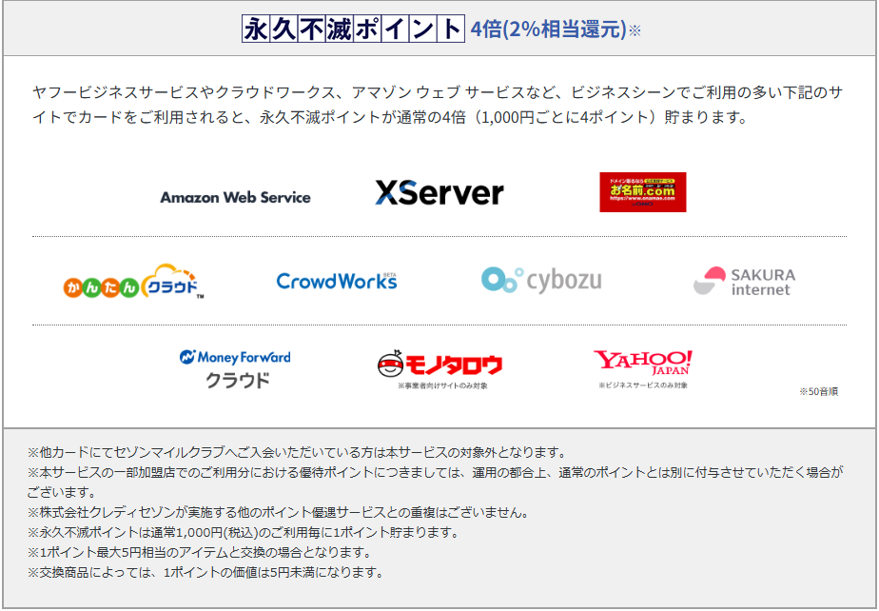Image resolution: width=879 pixels, height=611 pixels.
Task: Select the paragraph starting ヤフービジネスサービスやクラウドワークス
Action: [x=438, y=105]
